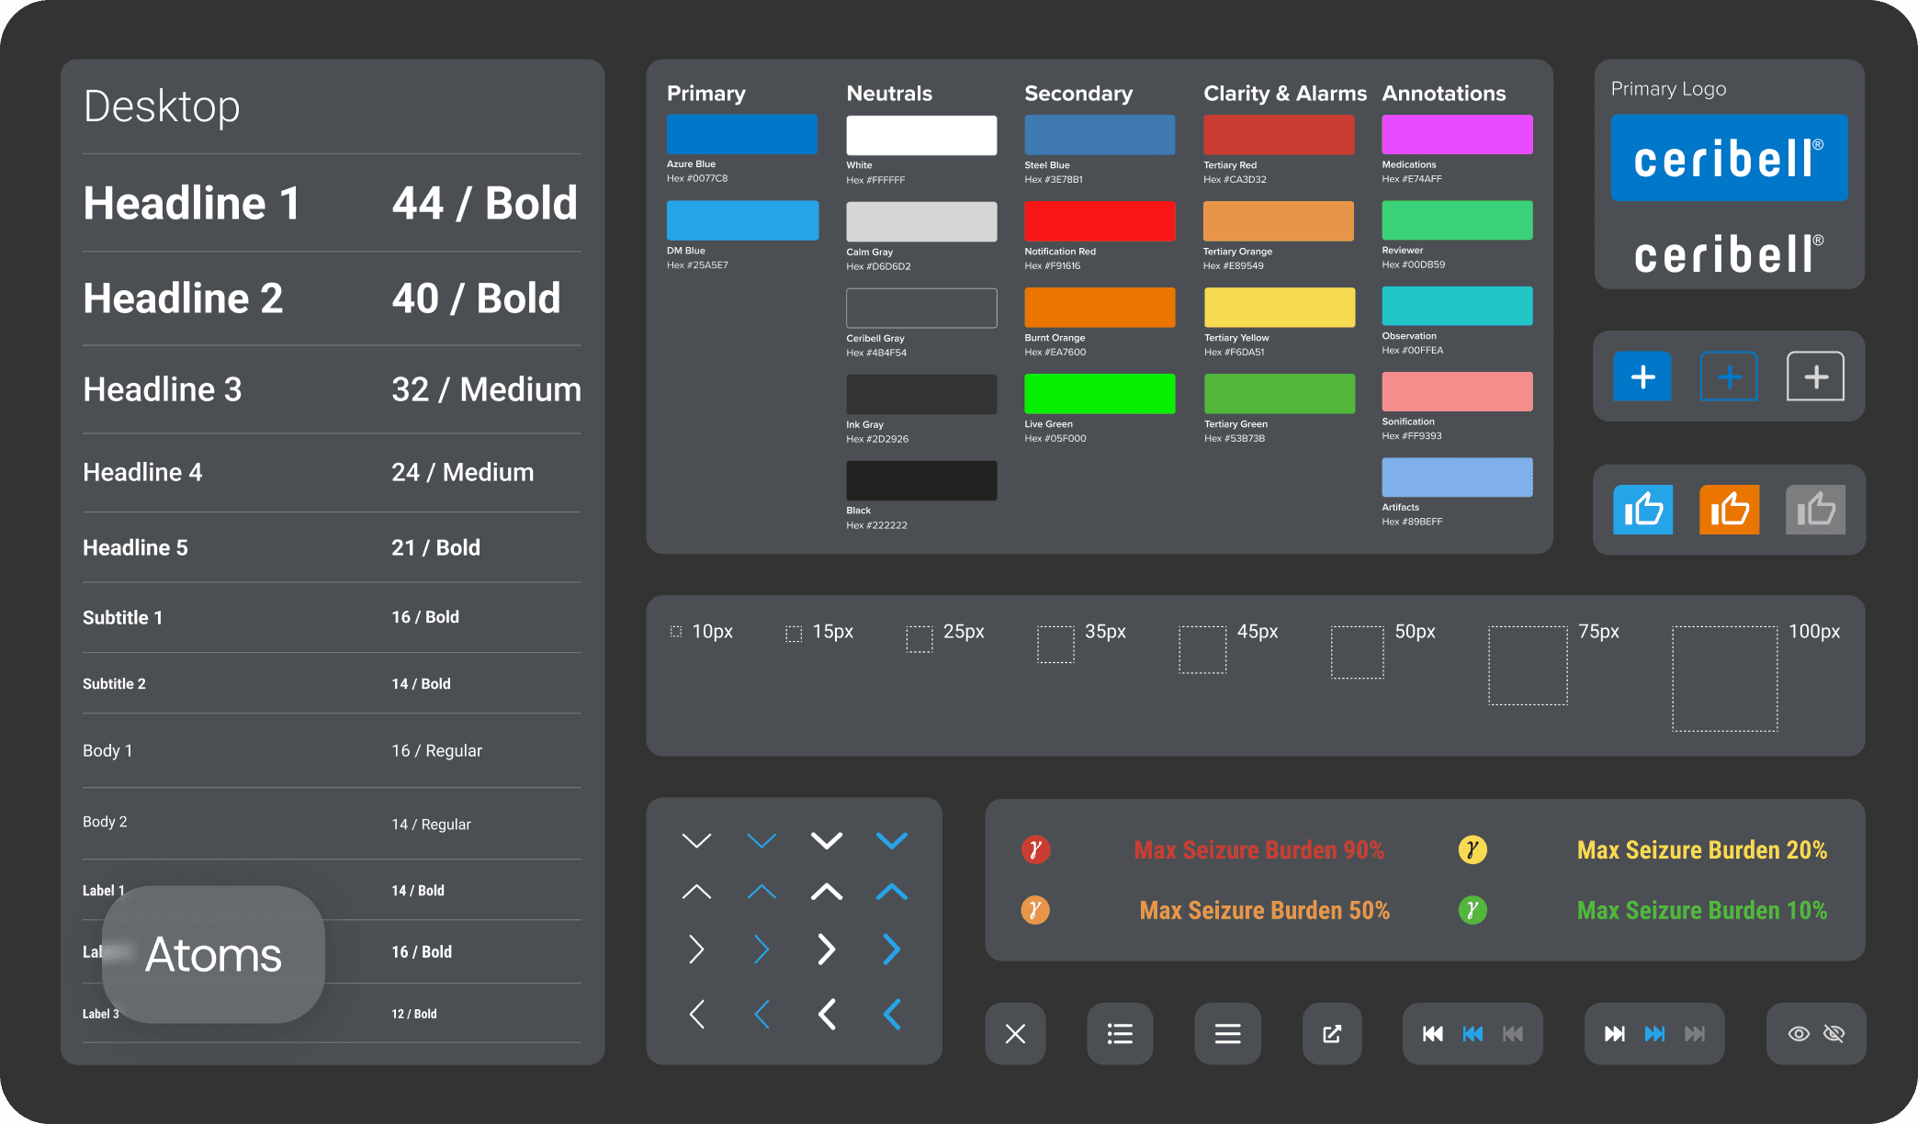
Task: Click the bulleted list icon button
Action: pyautogui.click(x=1120, y=1034)
